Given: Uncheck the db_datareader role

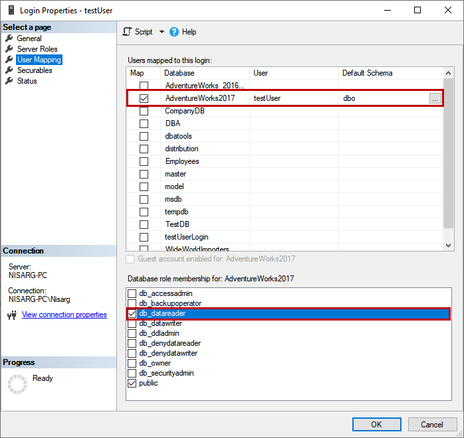Looking at the screenshot, I should tap(132, 313).
